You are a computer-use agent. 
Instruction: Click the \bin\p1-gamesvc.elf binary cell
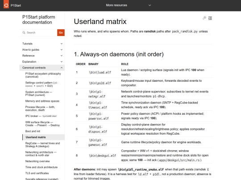coord(98,142)
